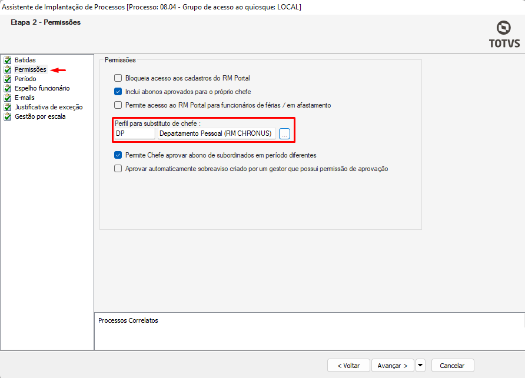Viewport: 525px width, 378px height.
Task: Click the checkmark icon beside Gestão por escala
Action: tap(8, 116)
